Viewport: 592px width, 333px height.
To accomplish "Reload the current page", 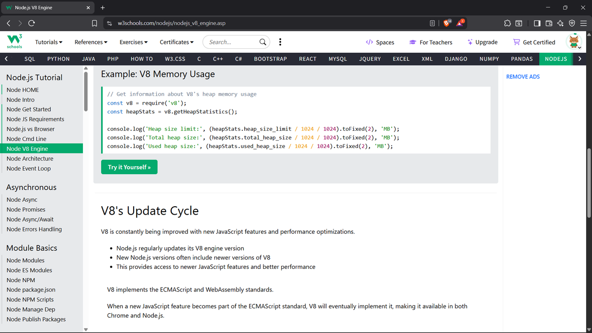I will [x=32, y=23].
